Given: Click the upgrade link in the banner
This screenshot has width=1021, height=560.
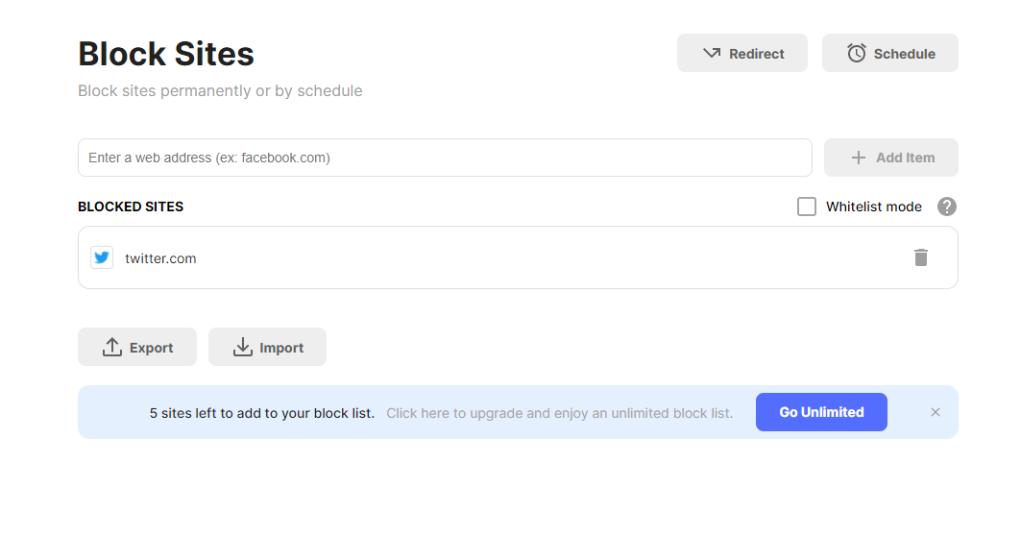Looking at the screenshot, I should coord(560,412).
